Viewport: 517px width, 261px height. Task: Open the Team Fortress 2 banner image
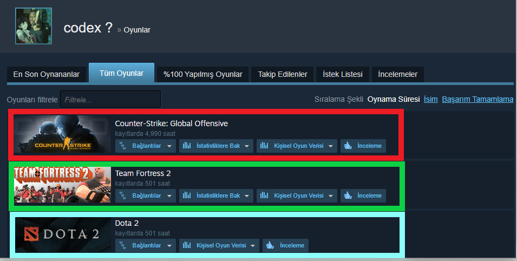tap(62, 185)
